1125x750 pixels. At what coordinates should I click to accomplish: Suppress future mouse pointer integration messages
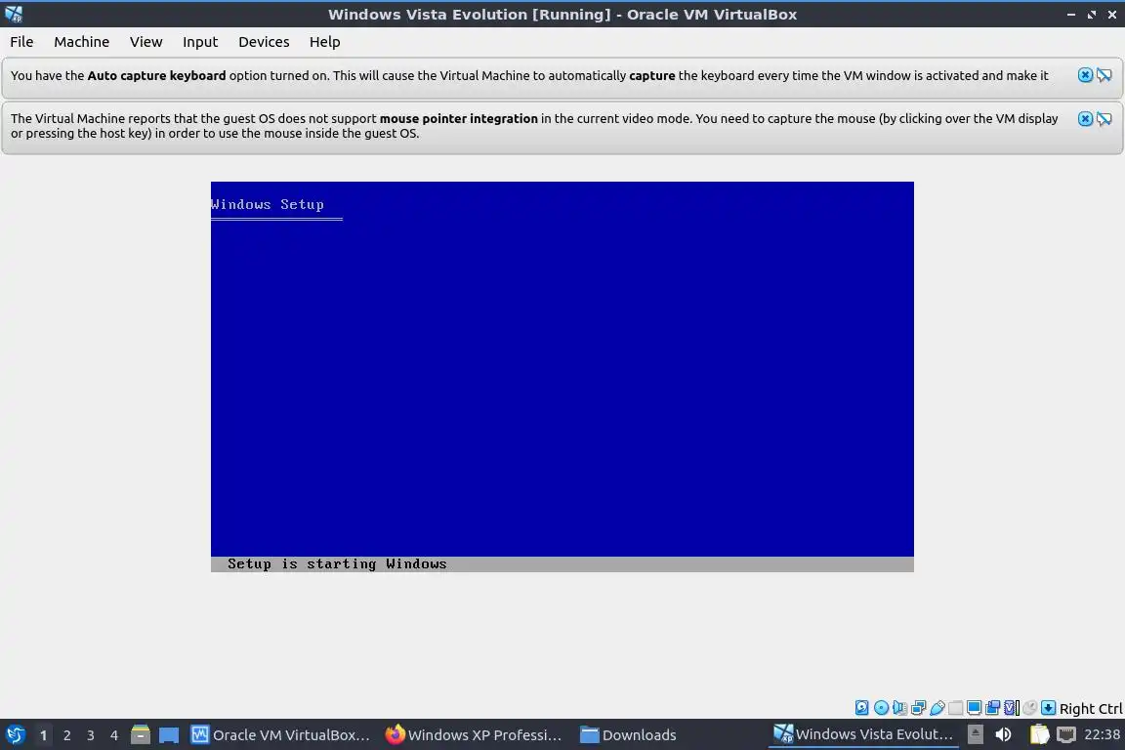coord(1104,118)
